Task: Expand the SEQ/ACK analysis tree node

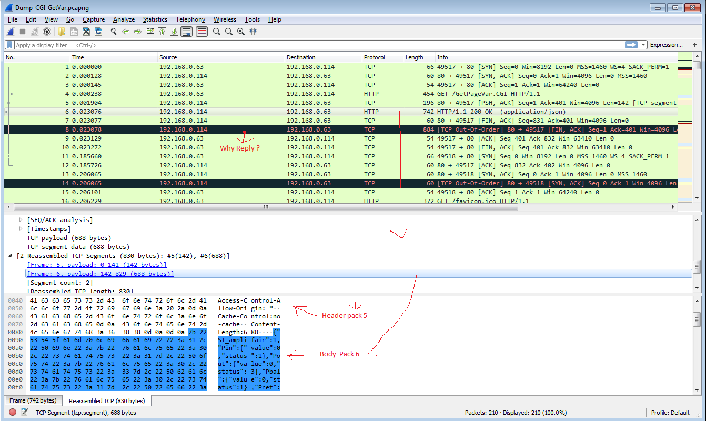Action: coord(21,220)
